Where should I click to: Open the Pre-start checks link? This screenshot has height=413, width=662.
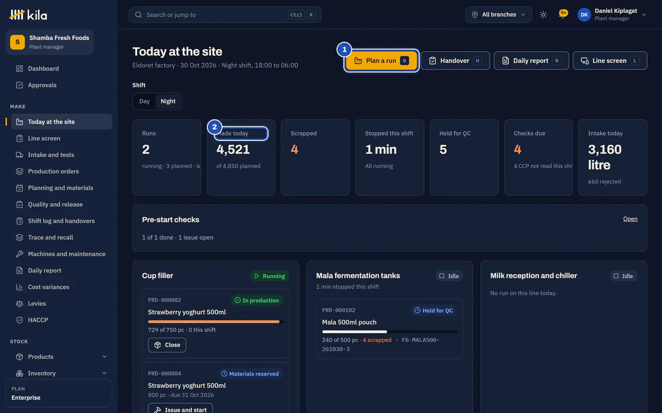point(630,219)
